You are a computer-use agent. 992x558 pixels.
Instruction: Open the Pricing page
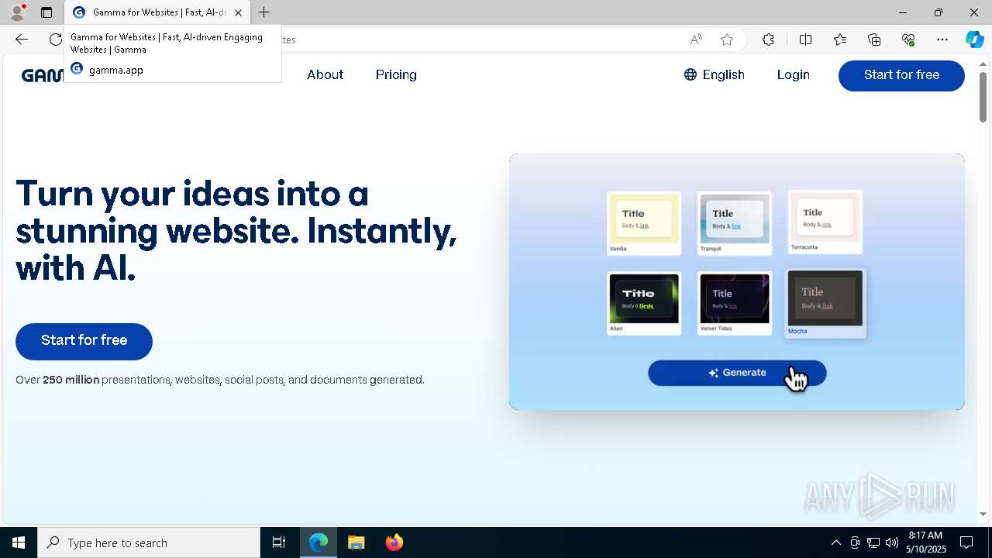tap(396, 75)
